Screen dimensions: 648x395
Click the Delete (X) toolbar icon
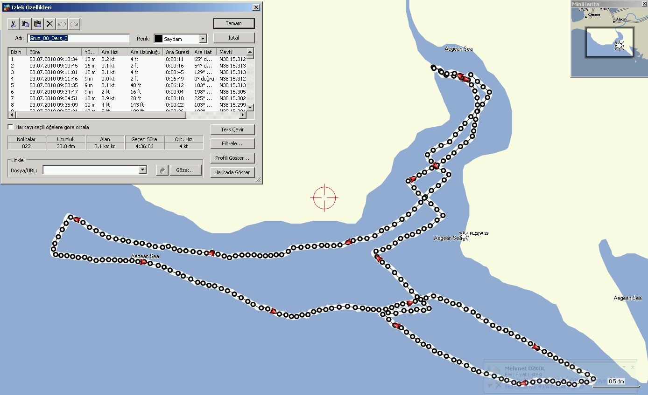point(50,24)
